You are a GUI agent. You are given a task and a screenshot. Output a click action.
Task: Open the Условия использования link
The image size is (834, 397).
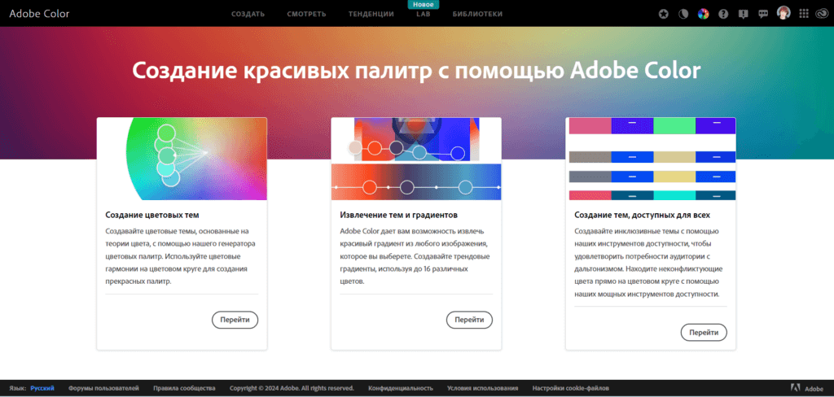482,389
